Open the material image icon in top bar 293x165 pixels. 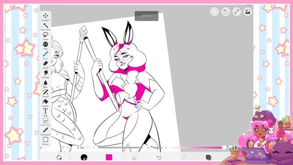click(248, 11)
